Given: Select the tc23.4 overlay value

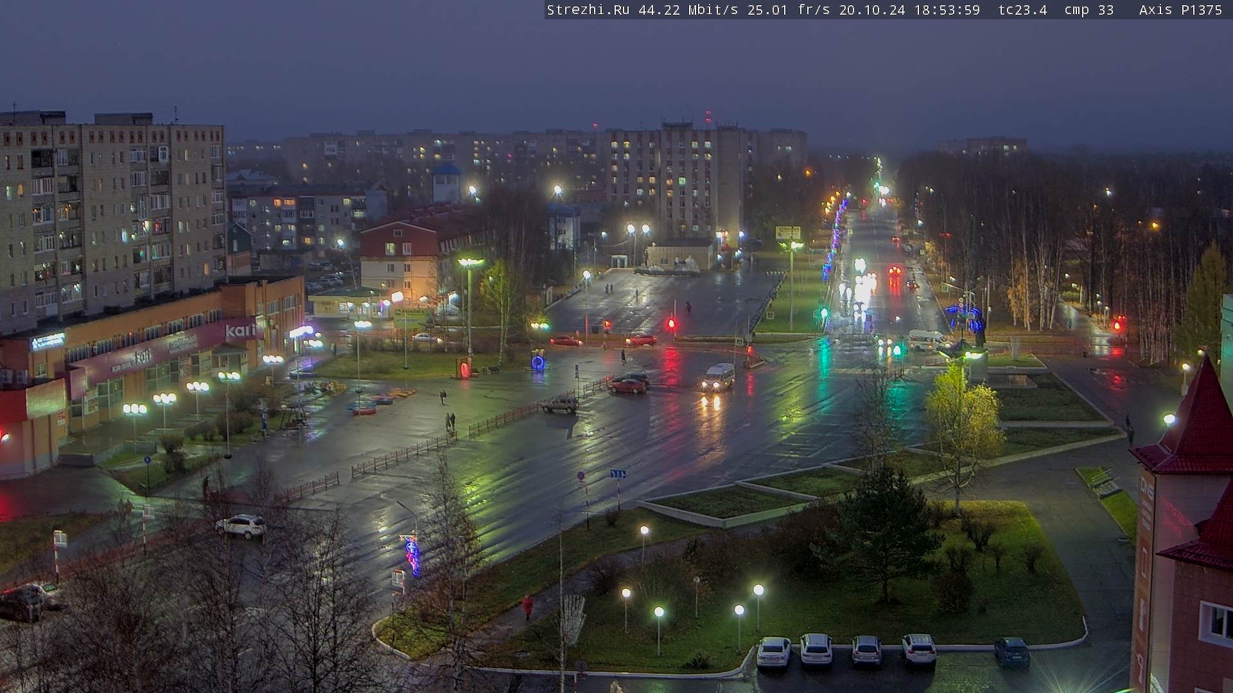Looking at the screenshot, I should pos(1022,10).
